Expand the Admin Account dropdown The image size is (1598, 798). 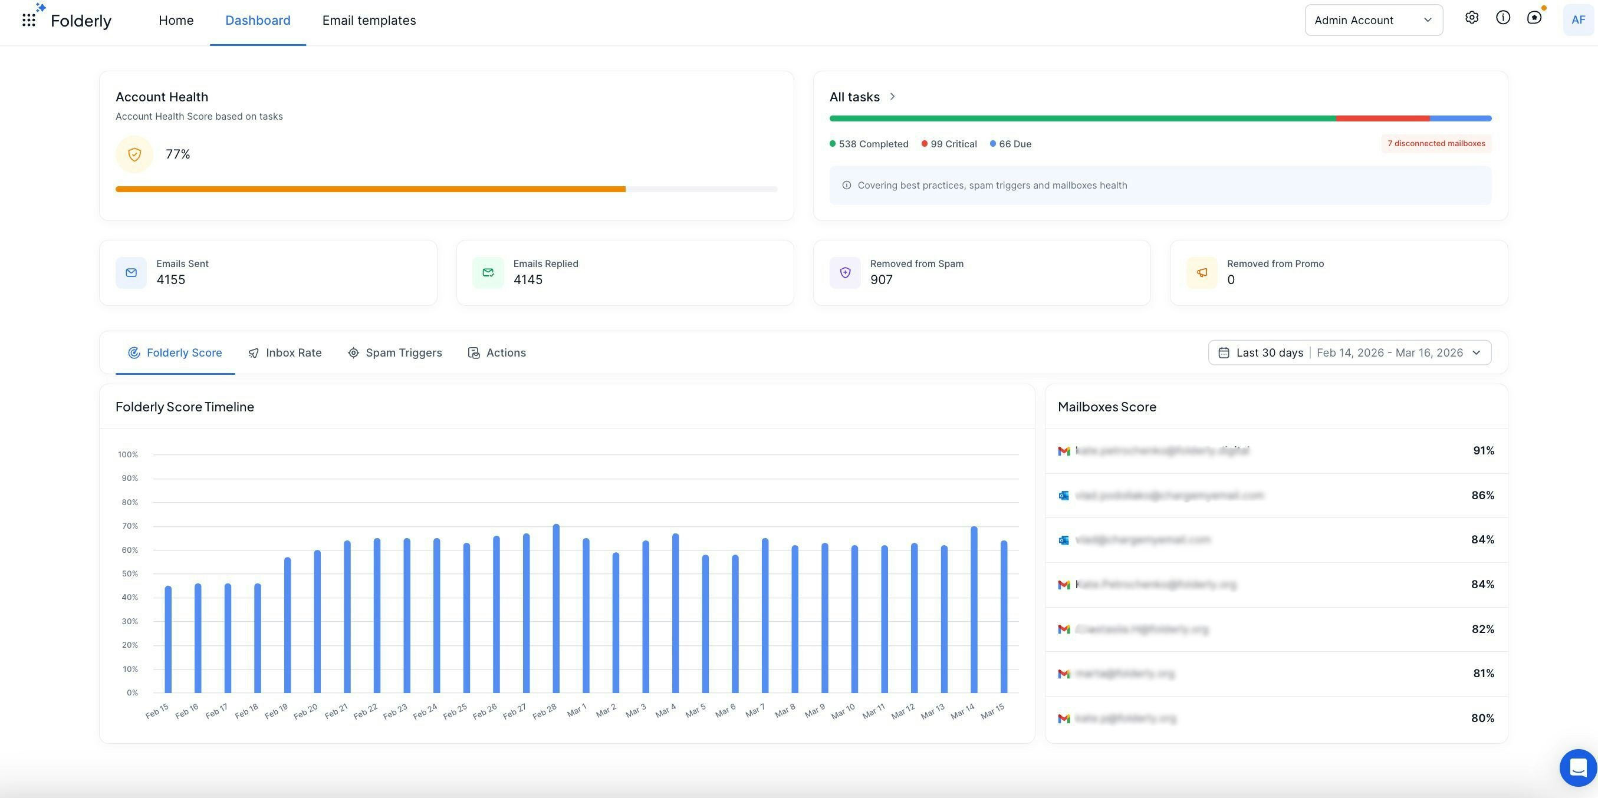tap(1373, 21)
